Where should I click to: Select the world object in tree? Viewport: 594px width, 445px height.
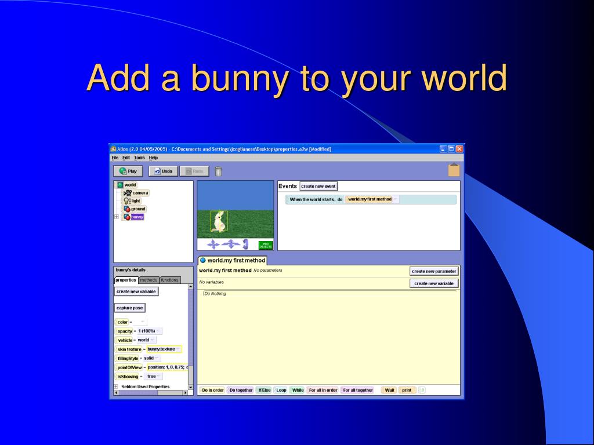(x=126, y=185)
